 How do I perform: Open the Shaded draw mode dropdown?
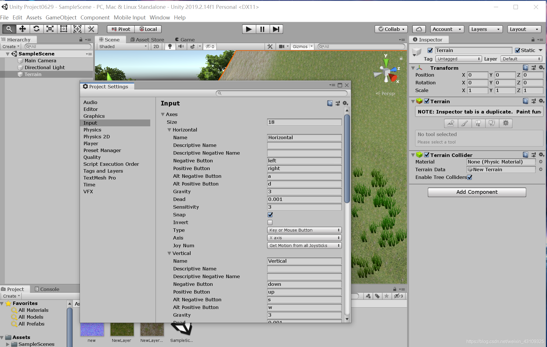[123, 47]
